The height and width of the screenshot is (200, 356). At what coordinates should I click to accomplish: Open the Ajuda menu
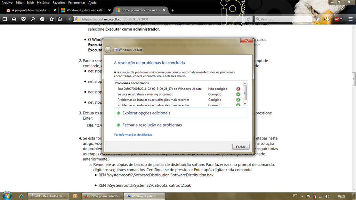point(92,3)
